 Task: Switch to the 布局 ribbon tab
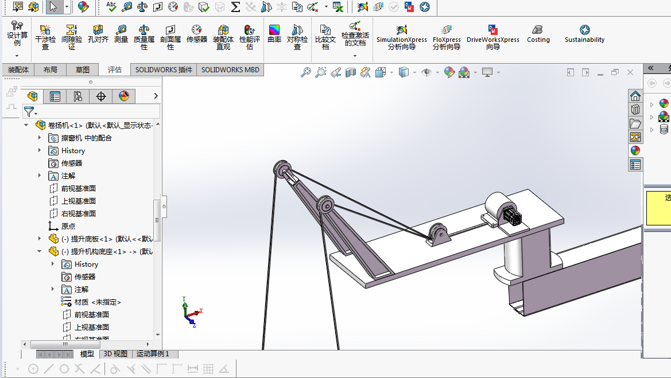50,70
